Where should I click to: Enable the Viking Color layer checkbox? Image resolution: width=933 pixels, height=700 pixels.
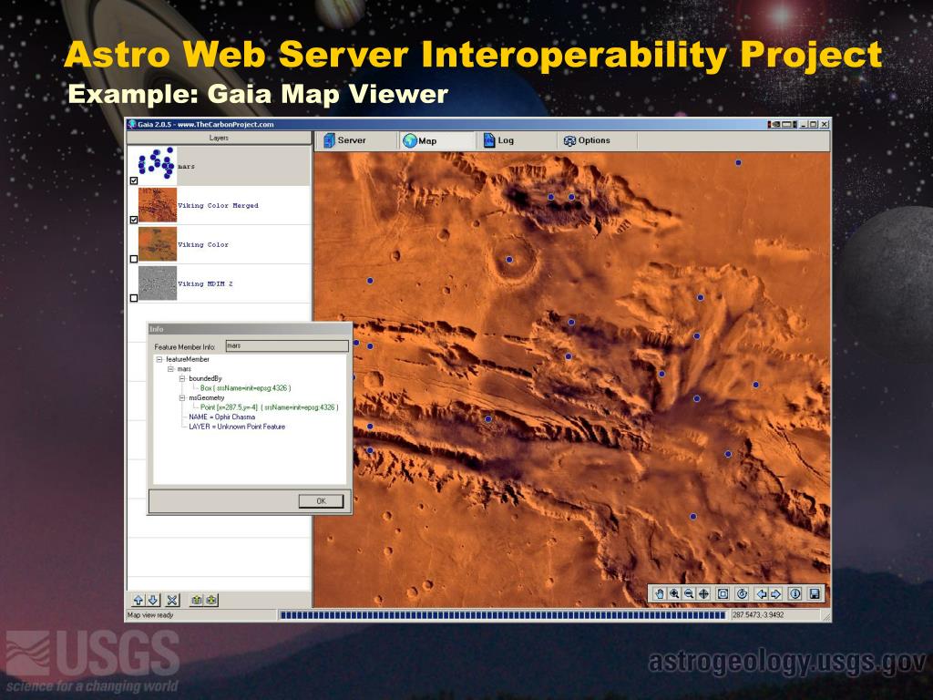134,259
